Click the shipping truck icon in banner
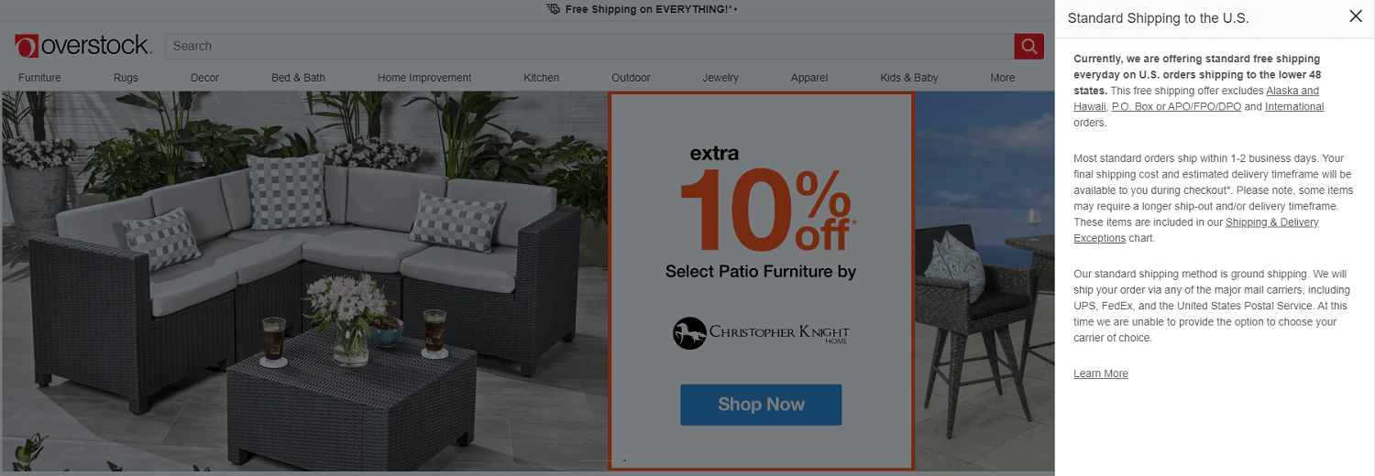This screenshot has width=1375, height=476. 553,9
